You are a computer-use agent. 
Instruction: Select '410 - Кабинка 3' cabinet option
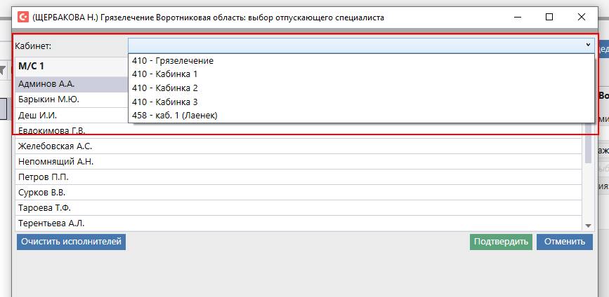[x=165, y=102]
